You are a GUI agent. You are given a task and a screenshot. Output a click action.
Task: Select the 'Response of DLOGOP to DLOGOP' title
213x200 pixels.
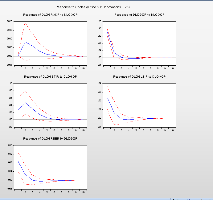[139, 15]
